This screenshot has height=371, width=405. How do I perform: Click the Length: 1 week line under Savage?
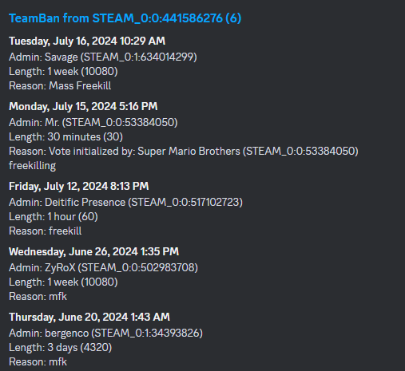pyautogui.click(x=63, y=71)
